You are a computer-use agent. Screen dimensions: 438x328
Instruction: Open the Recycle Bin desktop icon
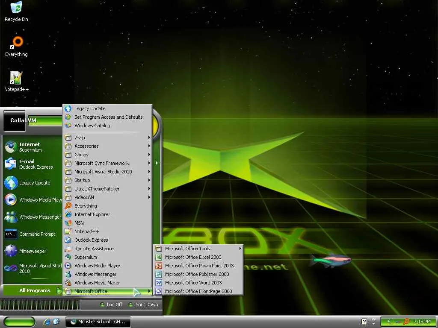pyautogui.click(x=16, y=11)
